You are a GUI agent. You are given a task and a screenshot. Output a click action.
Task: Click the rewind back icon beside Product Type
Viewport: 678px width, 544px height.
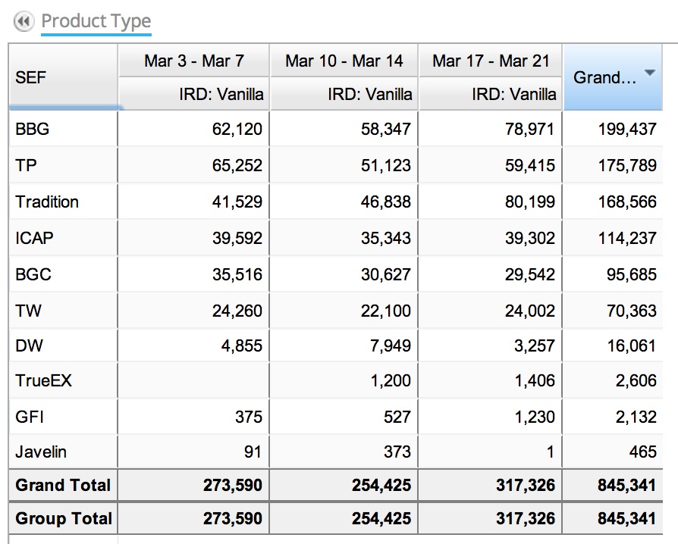[x=24, y=21]
